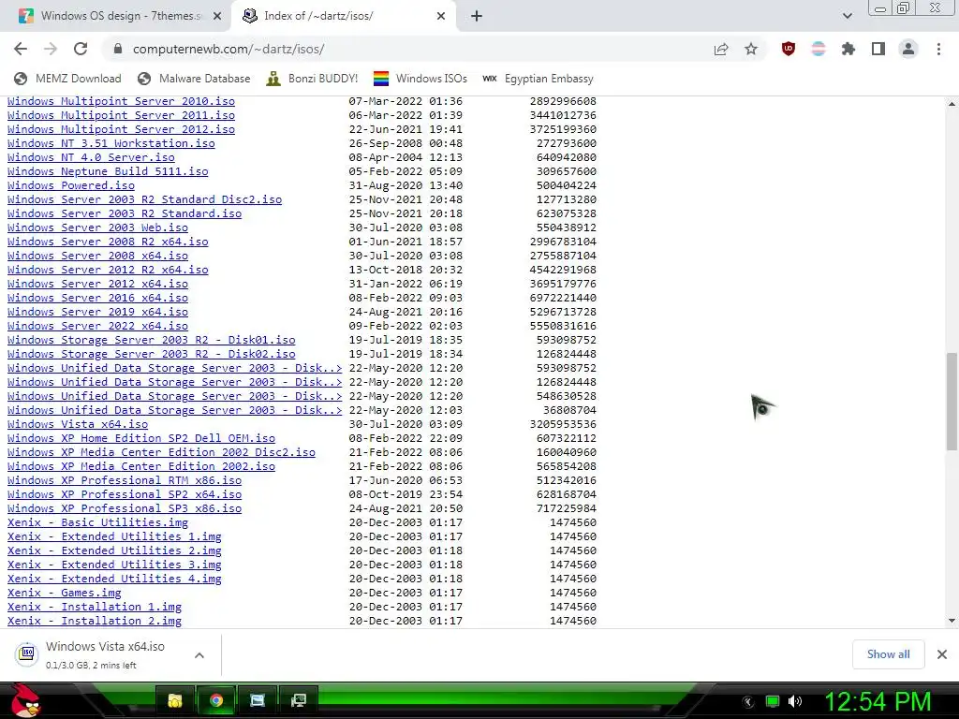This screenshot has height=719, width=959.
Task: Open the MEMZ Download bookmark
Action: coord(67,79)
